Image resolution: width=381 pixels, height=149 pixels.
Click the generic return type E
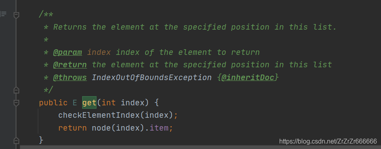click(x=75, y=103)
